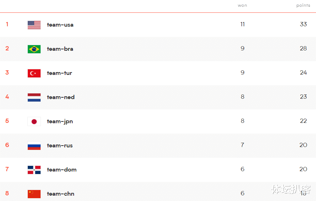Sort by the points column header
This screenshot has height=201, width=316.
tap(303, 5)
